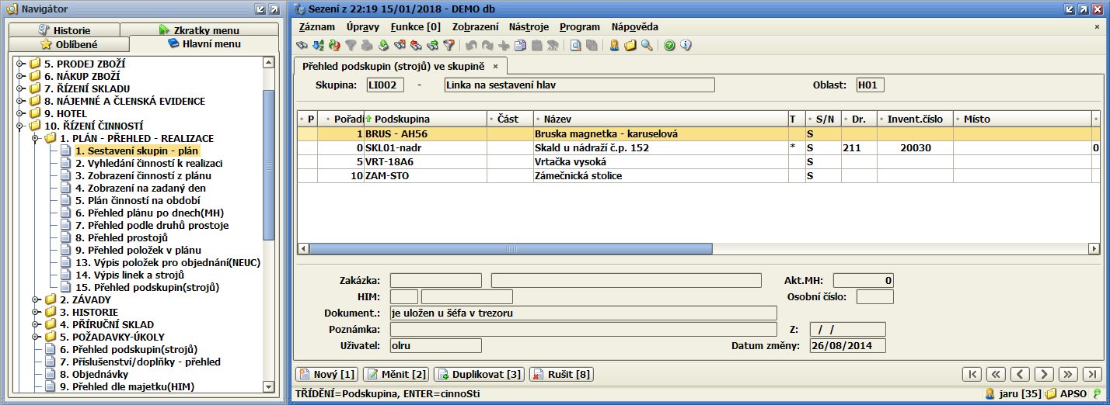
Task: Open the Úpravy menu
Action: pyautogui.click(x=363, y=26)
